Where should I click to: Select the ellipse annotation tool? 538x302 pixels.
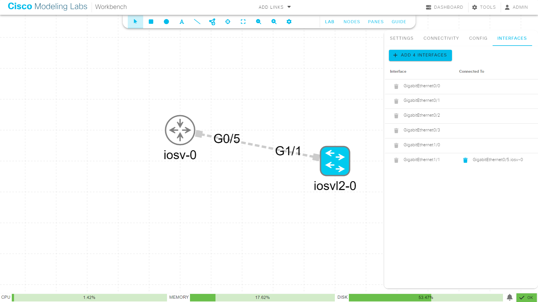(x=166, y=22)
